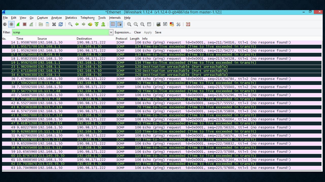Save this capture file icon
The image size is (325, 182).
[x=47, y=24]
